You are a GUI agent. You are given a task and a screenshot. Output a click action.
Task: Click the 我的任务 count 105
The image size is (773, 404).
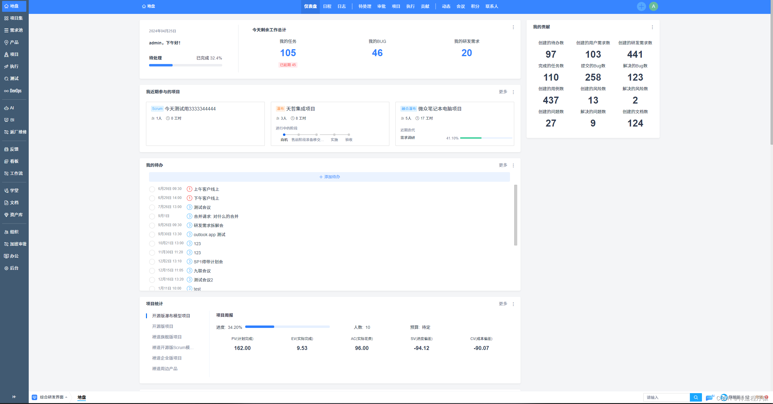pos(288,53)
